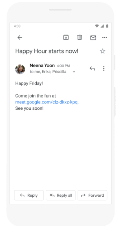Archive this email with the archive icon
The height and width of the screenshot is (228, 120).
[x=66, y=37]
